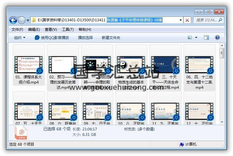Image resolution: width=233 pixels, height=156 pixels.
Task: Click 选定 68 个项目 in status bar
Action: click(x=22, y=144)
